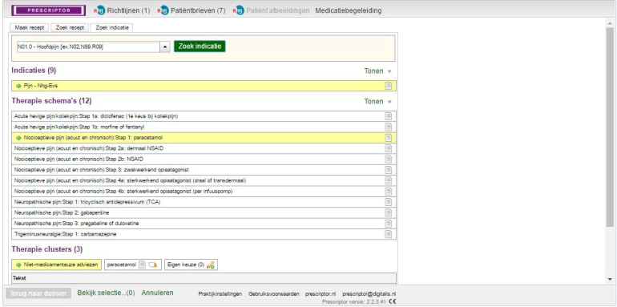Screen dimensions: 617x307
Task: Select Stap 2b: NSAID schema
Action: coord(204,159)
